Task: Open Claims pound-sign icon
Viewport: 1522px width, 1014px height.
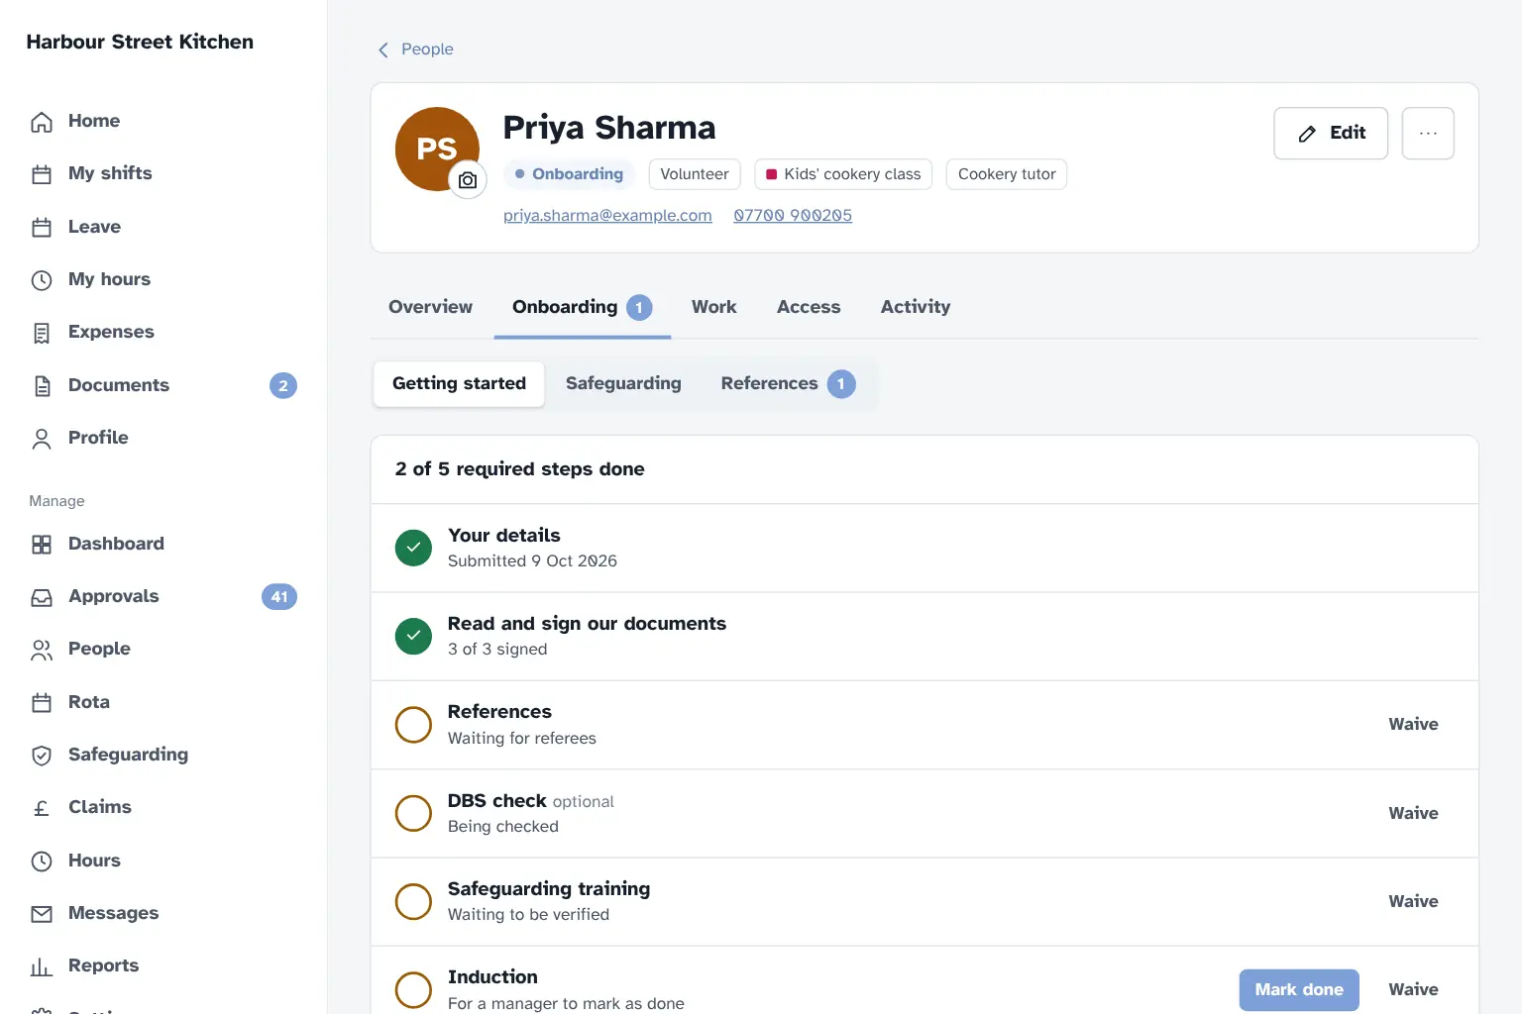Action: click(x=42, y=808)
